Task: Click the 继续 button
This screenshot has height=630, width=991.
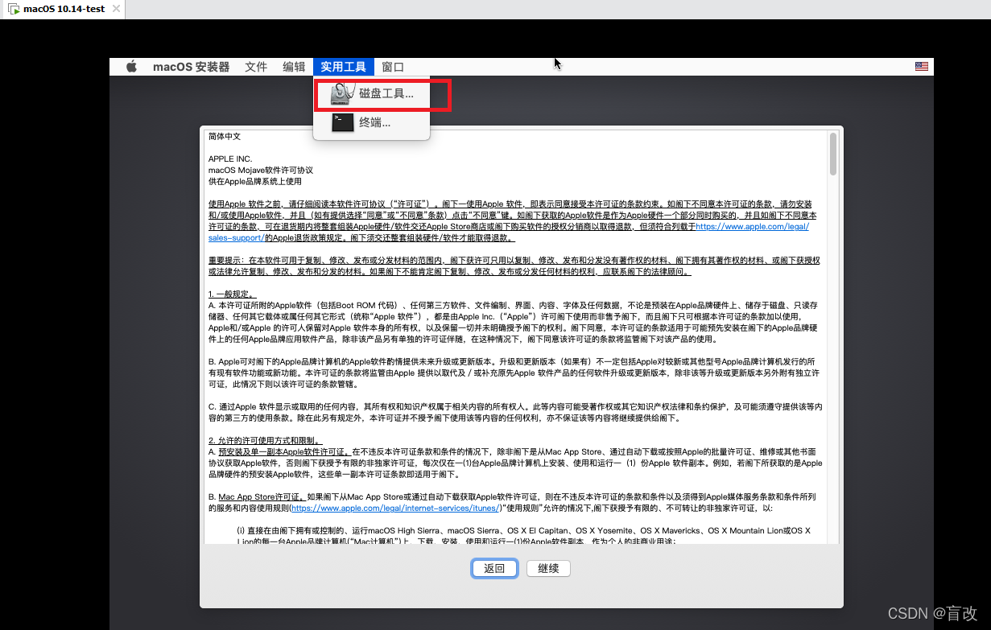Action: click(x=549, y=568)
